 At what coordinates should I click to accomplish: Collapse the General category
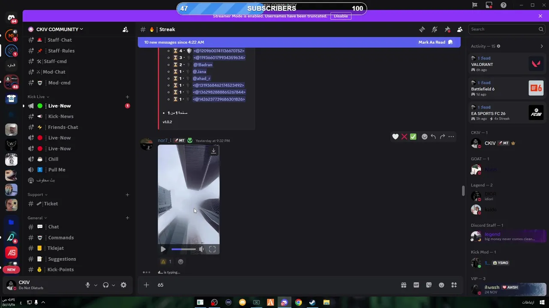37,218
